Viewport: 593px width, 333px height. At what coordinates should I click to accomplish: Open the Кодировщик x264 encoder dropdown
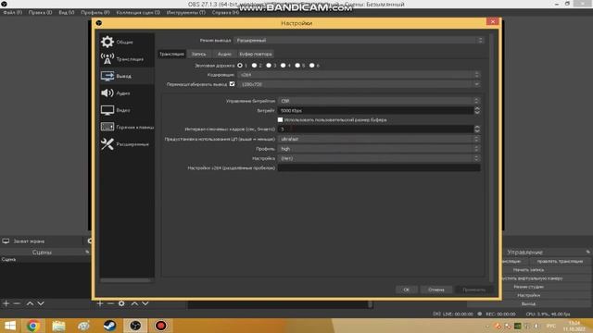coord(359,75)
